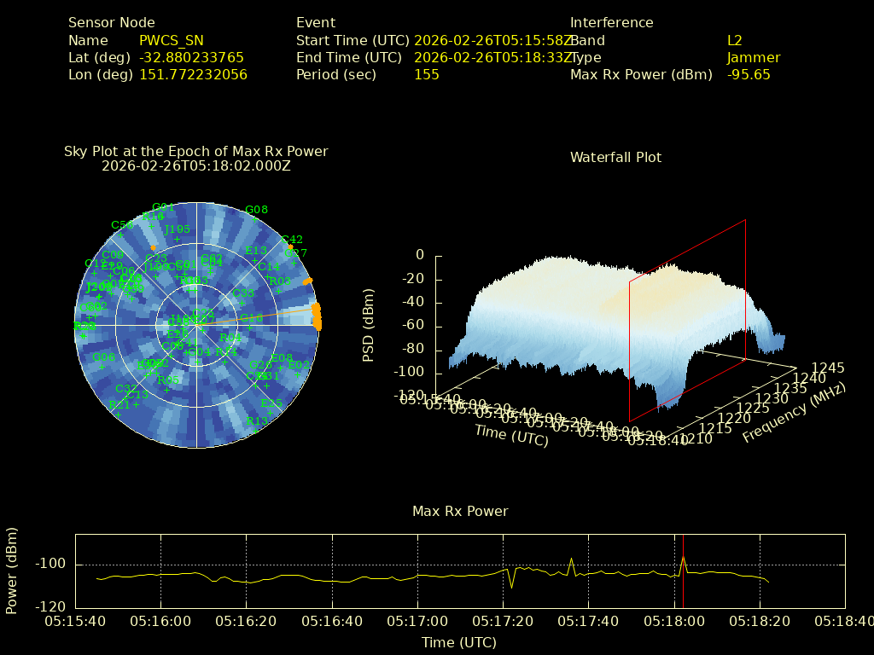This screenshot has width=874, height=655.
Task: Click the sensor name value PWCS_SN
Action: [172, 40]
